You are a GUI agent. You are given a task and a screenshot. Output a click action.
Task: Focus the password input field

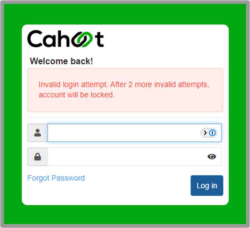(x=134, y=157)
